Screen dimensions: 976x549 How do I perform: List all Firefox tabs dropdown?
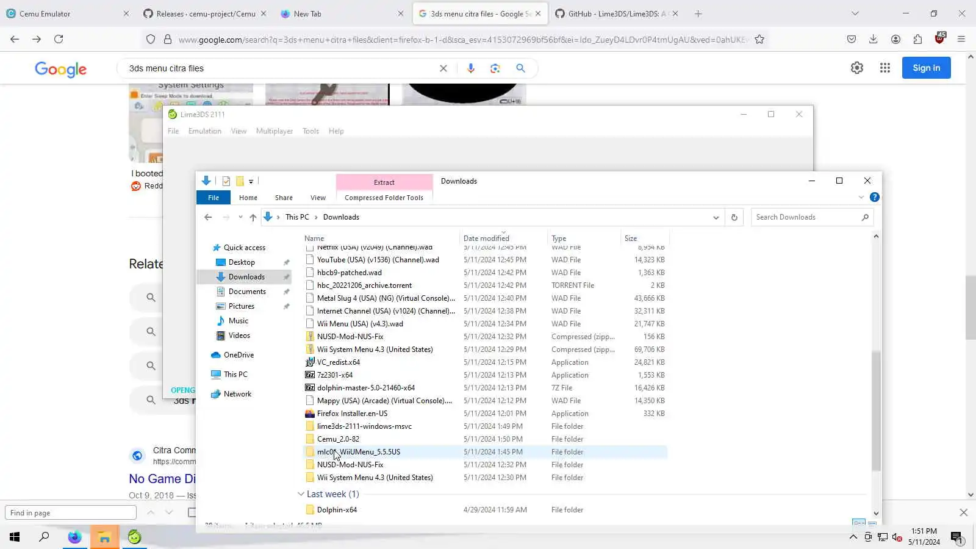pyautogui.click(x=855, y=13)
